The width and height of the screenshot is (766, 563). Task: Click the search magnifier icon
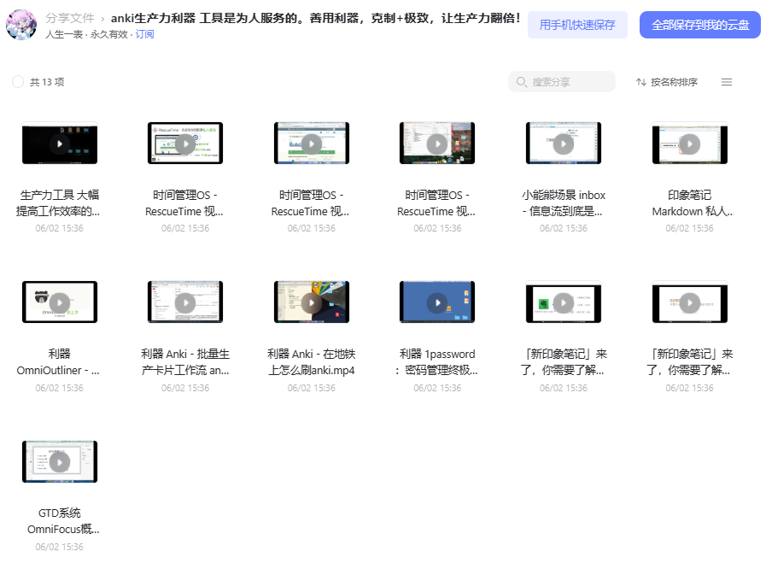click(521, 82)
